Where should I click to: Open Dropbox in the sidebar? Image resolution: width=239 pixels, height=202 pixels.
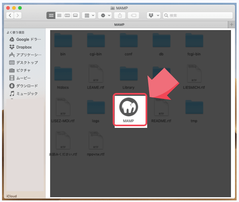[x=20, y=47]
